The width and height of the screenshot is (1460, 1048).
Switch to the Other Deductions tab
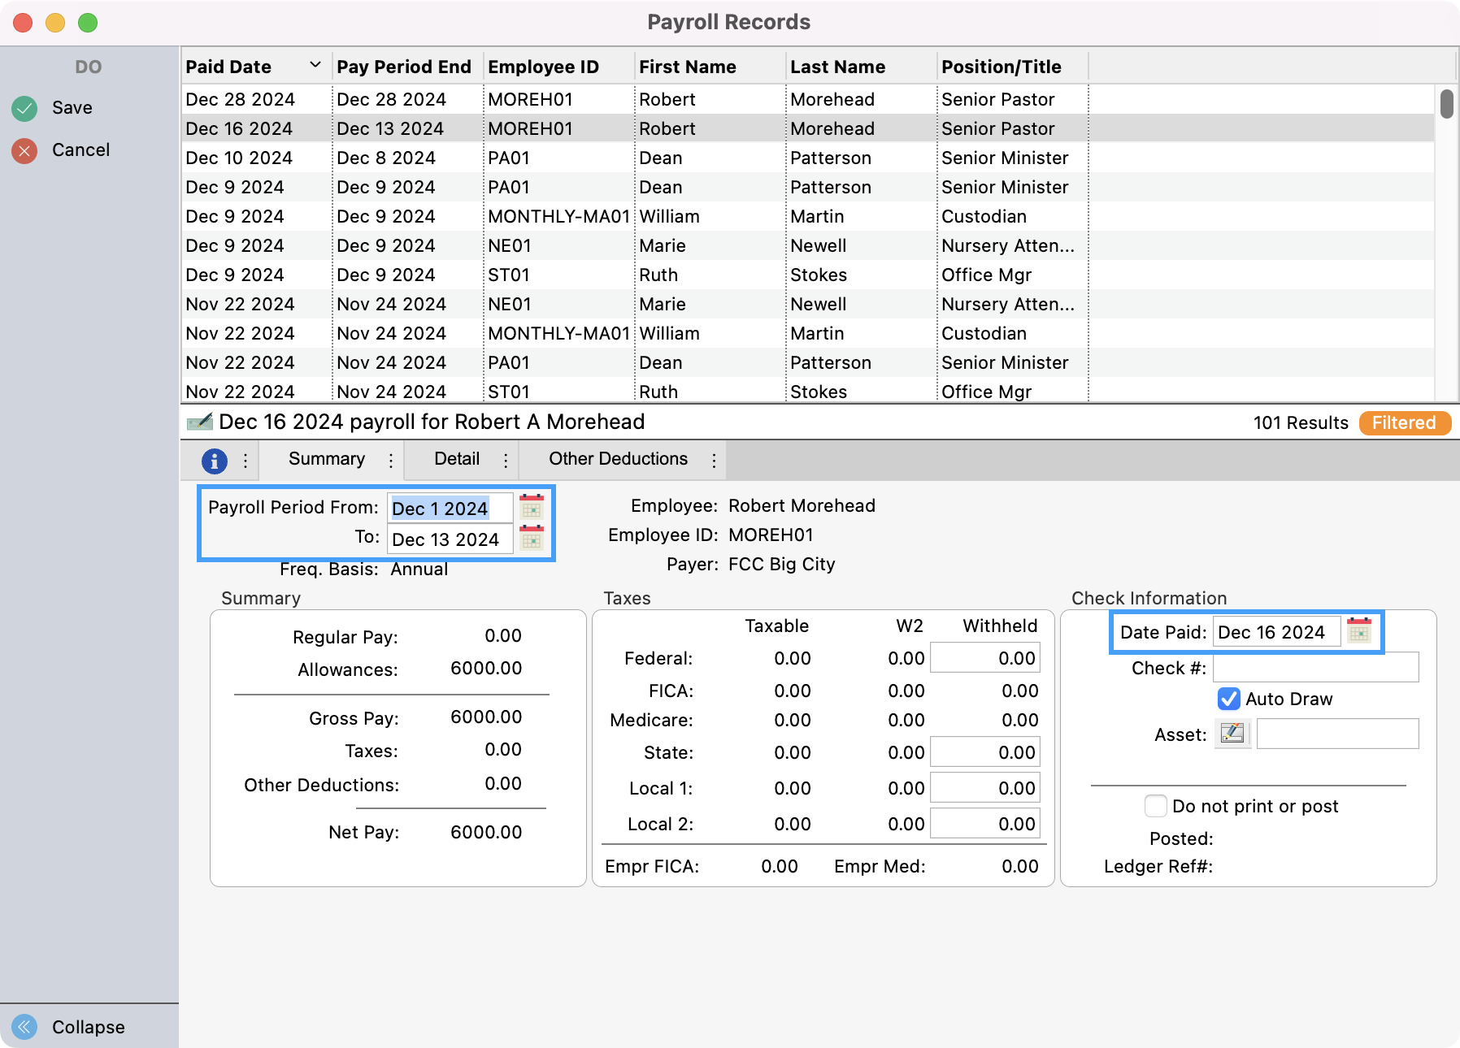(x=618, y=459)
